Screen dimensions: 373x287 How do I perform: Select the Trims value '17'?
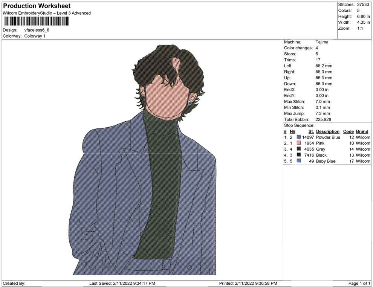(318, 60)
